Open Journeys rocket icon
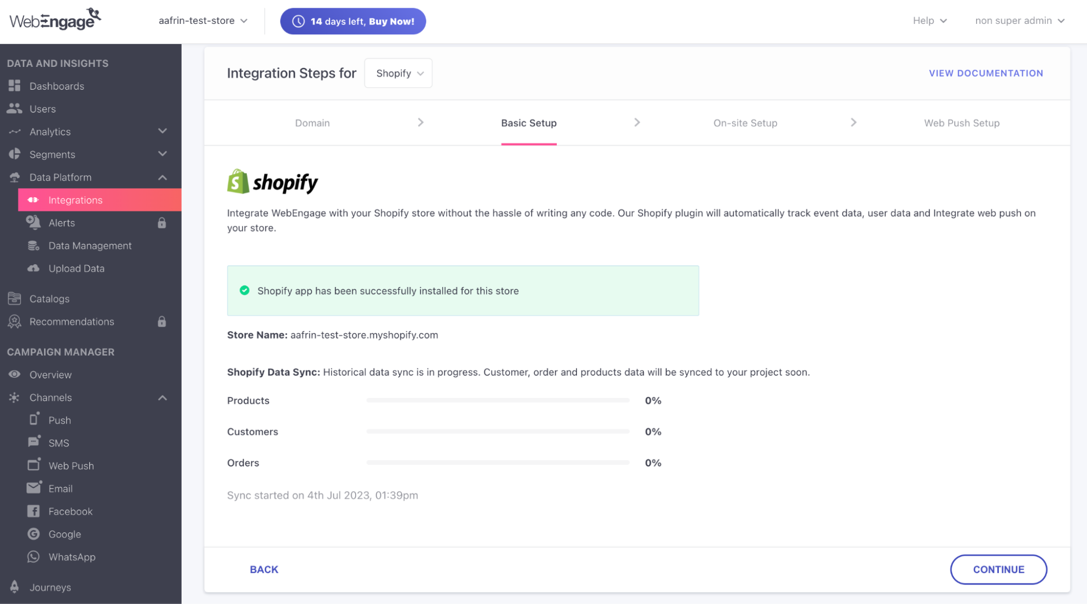The image size is (1087, 604). [15, 587]
